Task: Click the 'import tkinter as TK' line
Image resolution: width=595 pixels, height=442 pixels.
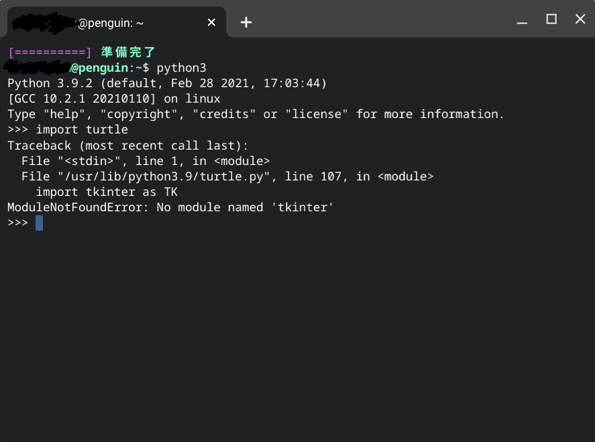Action: [107, 192]
